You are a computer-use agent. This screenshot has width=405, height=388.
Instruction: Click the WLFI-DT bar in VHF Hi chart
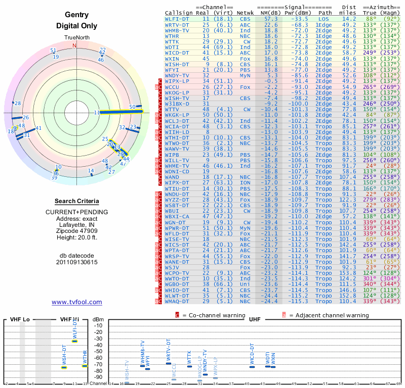pos(74,341)
